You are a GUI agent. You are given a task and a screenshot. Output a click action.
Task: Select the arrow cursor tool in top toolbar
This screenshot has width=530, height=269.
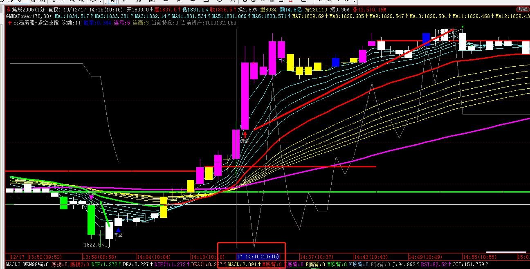[112, 1]
